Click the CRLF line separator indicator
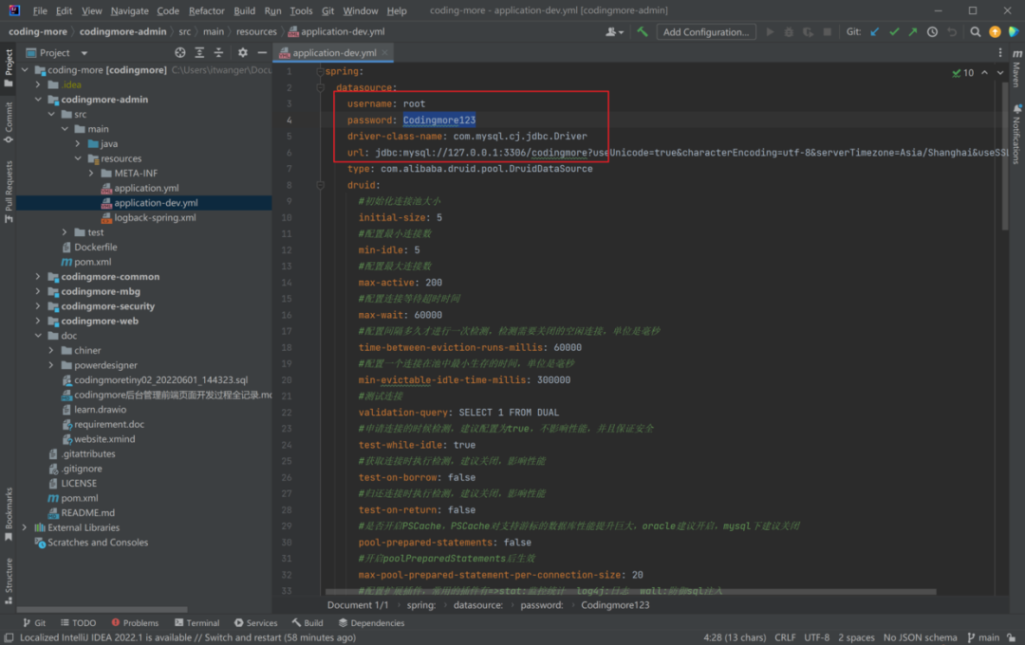This screenshot has height=645, width=1025. point(785,637)
